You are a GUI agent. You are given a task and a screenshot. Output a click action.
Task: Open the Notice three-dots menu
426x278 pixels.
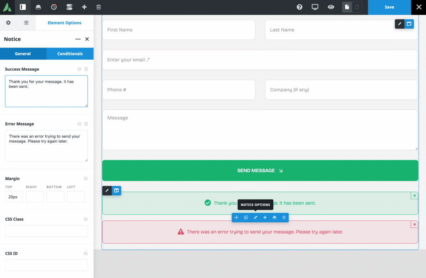[78, 39]
